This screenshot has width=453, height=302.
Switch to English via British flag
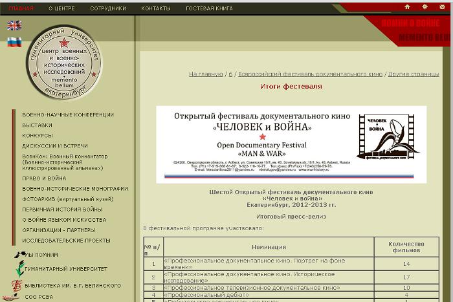pyautogui.click(x=14, y=26)
